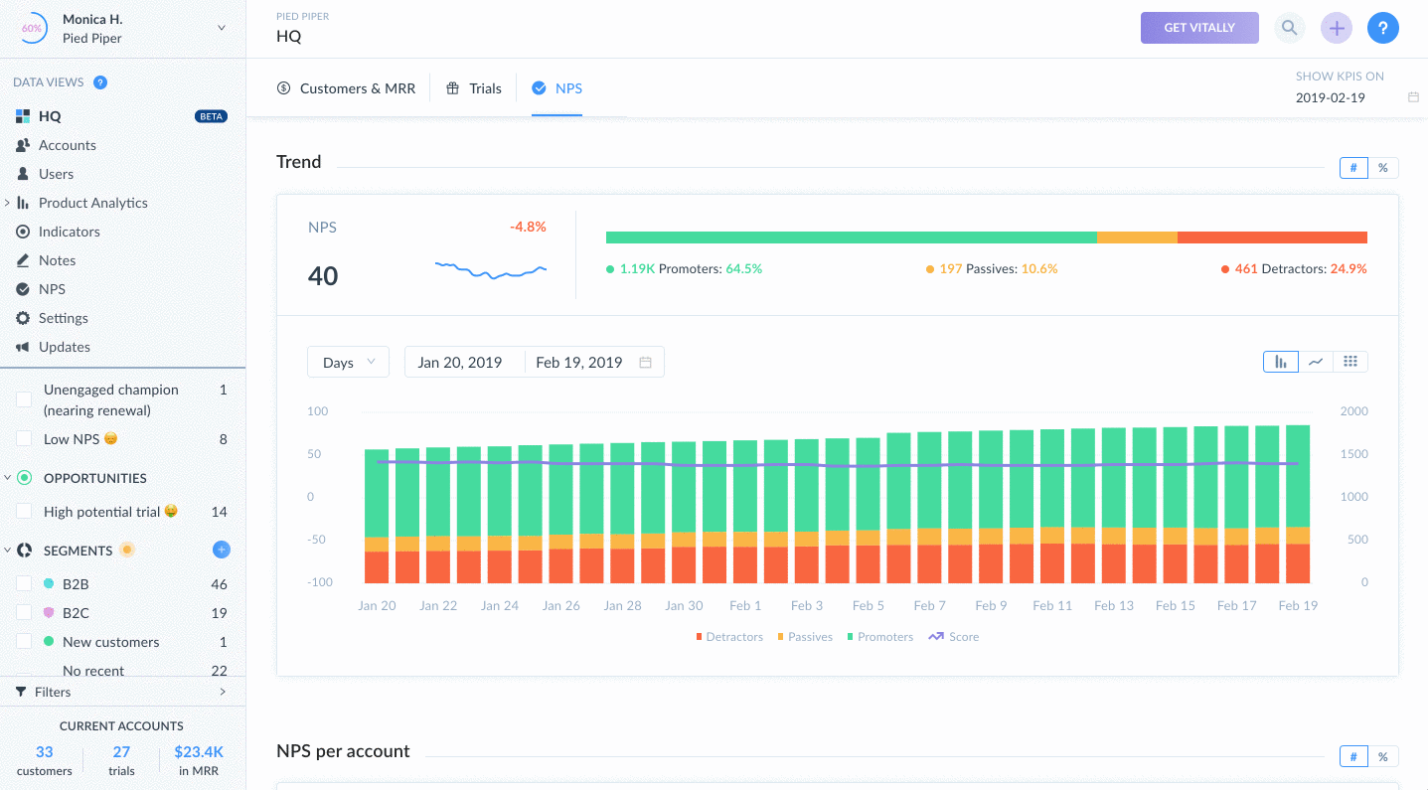This screenshot has width=1428, height=790.
Task: Toggle Promoters legend item
Action: coord(879,637)
